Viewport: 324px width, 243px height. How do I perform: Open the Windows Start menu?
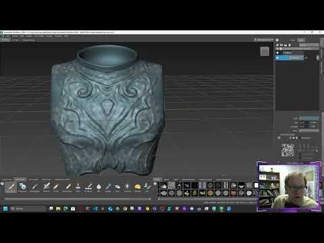point(5,209)
